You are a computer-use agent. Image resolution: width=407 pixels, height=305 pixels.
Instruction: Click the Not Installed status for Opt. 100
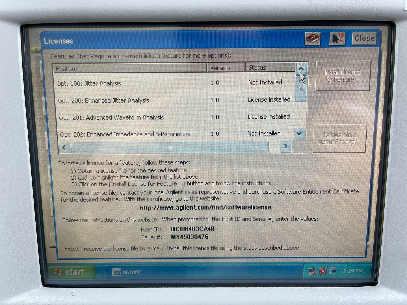pos(265,82)
